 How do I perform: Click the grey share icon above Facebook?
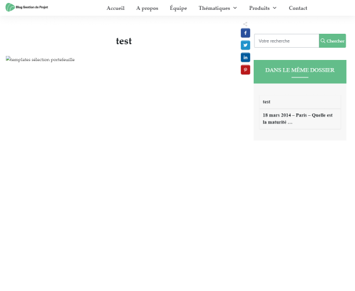coord(245,24)
